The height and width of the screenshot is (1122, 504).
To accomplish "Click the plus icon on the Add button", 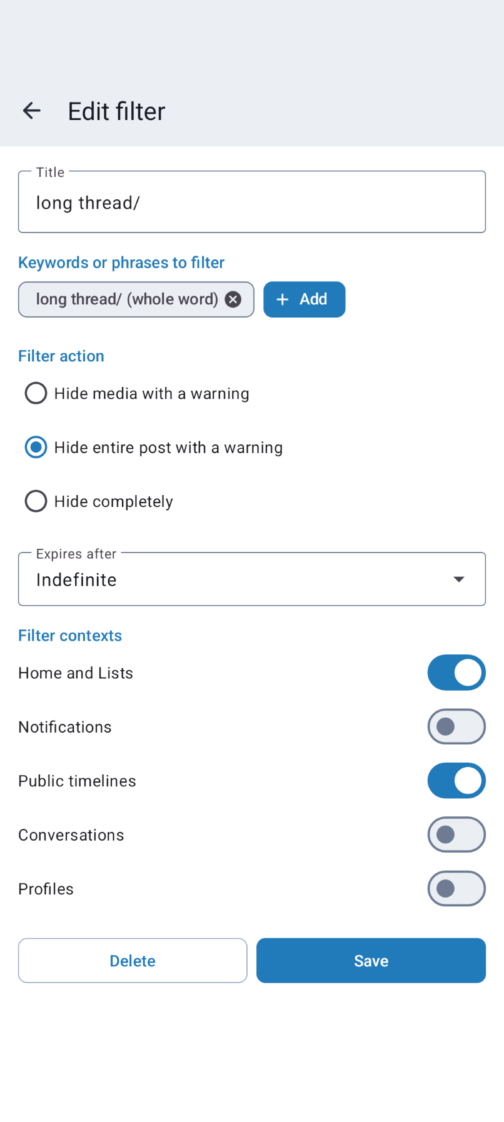I will coord(283,299).
